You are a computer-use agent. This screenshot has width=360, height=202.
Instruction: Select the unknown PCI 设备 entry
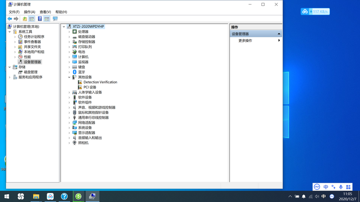tap(90, 87)
